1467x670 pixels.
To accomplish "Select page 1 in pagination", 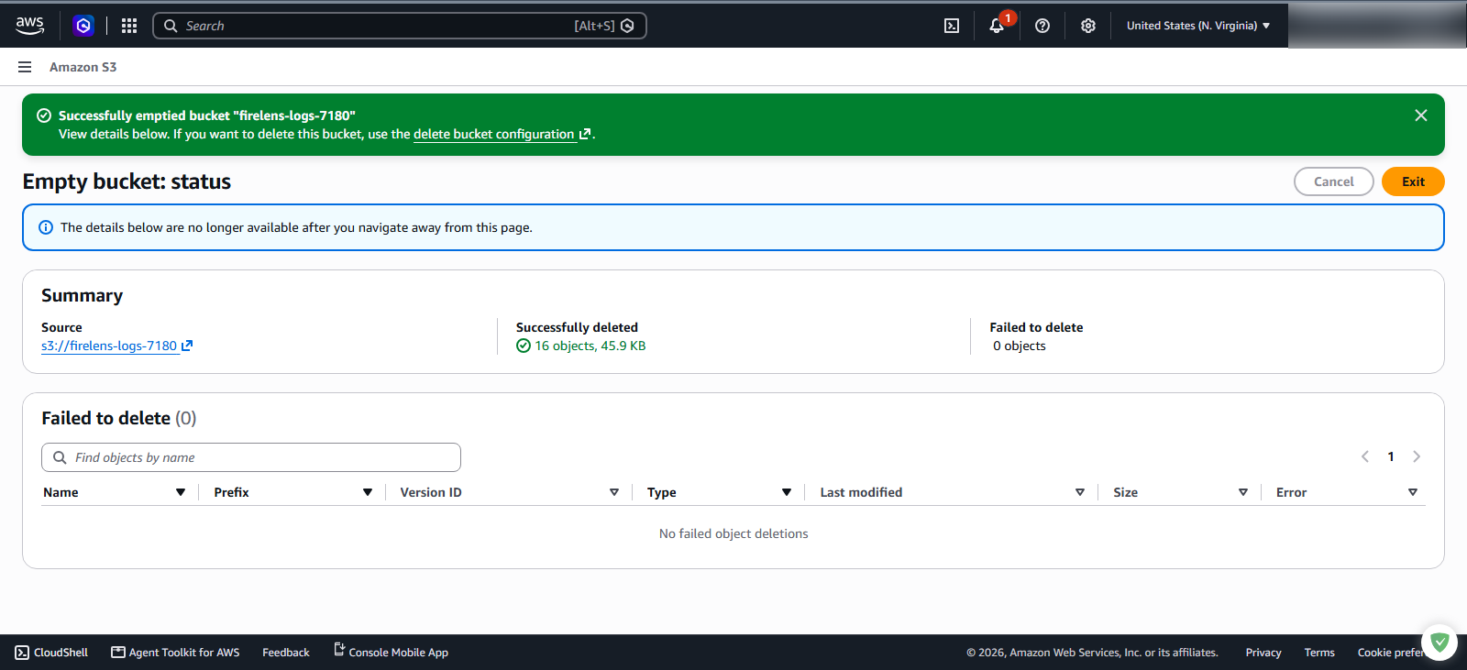I will (1391, 456).
